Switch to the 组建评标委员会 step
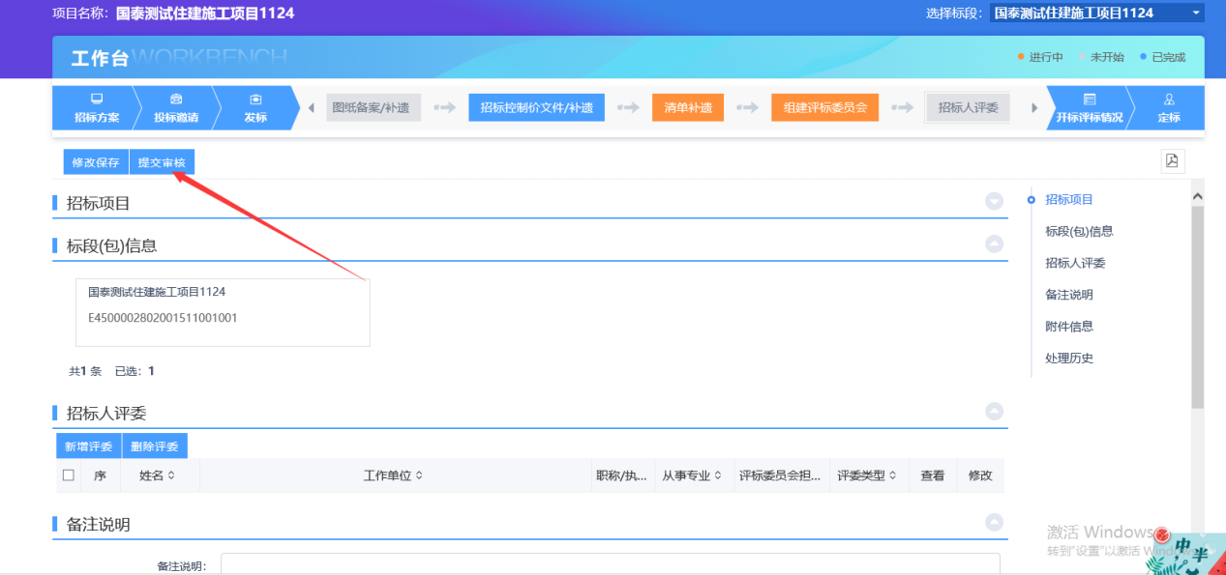The width and height of the screenshot is (1226, 575). click(x=824, y=107)
